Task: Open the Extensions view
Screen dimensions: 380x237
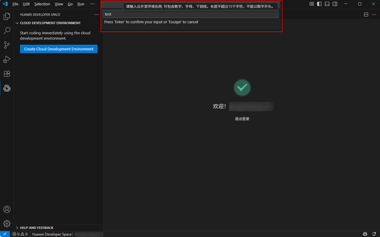Action: 7,74
